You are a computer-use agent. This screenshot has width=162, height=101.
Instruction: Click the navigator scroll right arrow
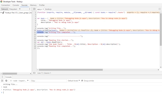30,74
